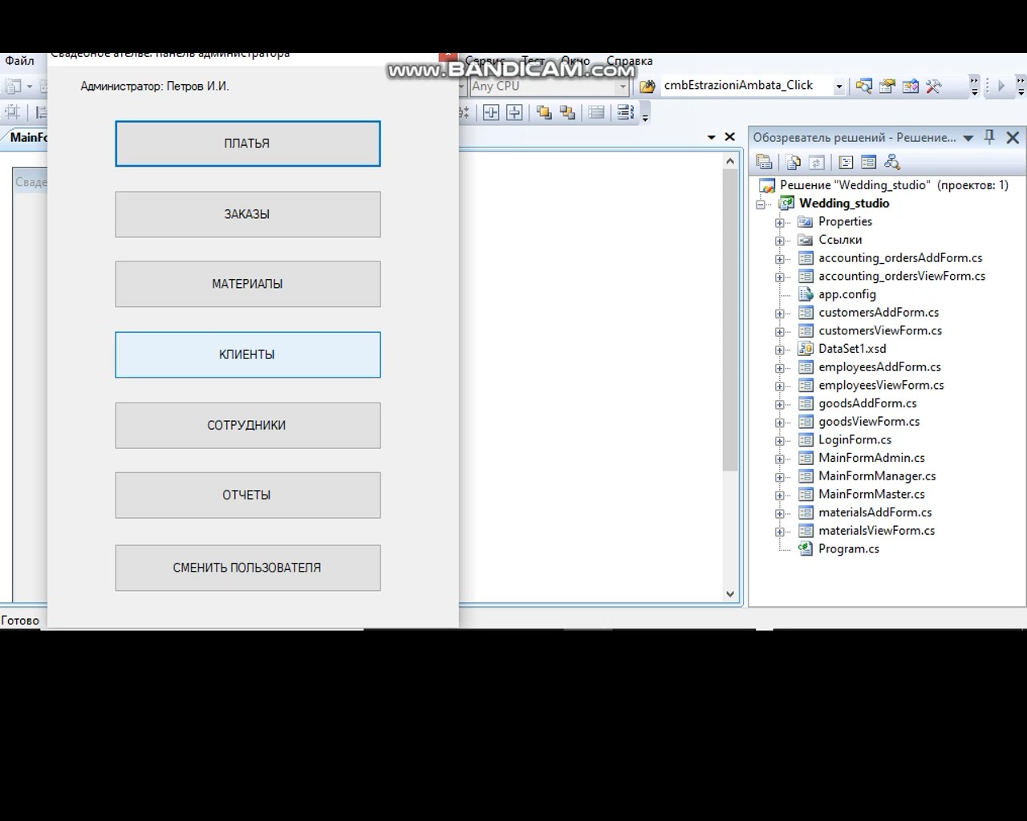Open Solution Explorer window position dropdown

tap(968, 138)
